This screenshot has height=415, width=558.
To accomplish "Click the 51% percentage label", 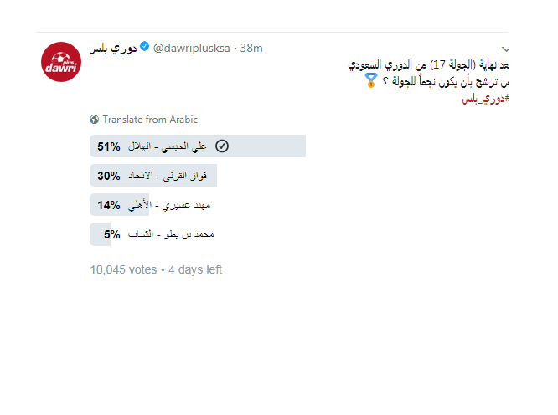I will click(109, 146).
